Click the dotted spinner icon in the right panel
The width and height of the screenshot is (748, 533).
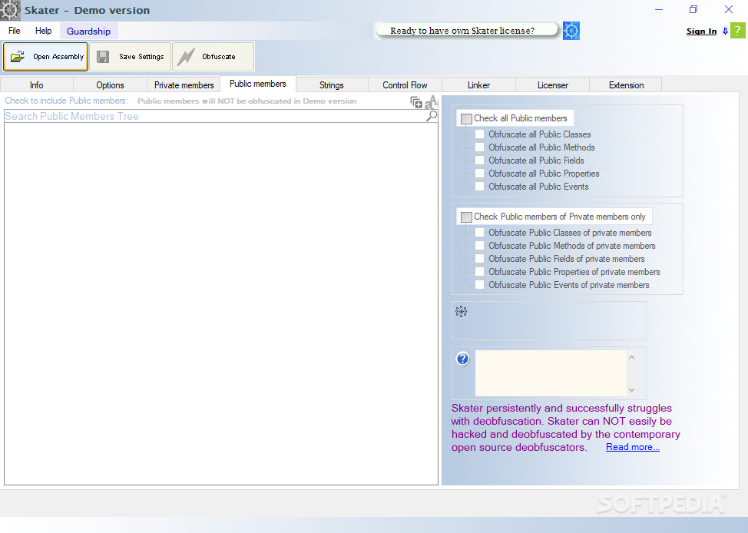462,312
